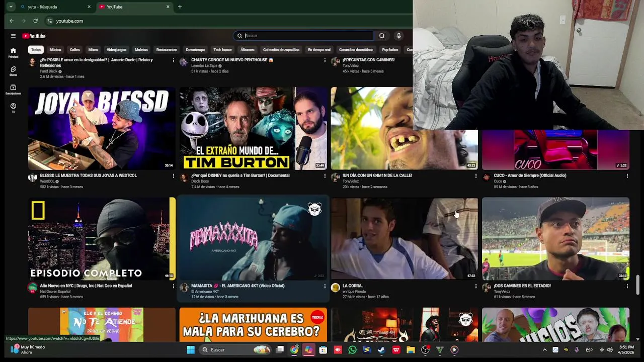Screen dimensions: 644x362
Task: Select the Comedias dramáticas chip
Action: [356, 50]
